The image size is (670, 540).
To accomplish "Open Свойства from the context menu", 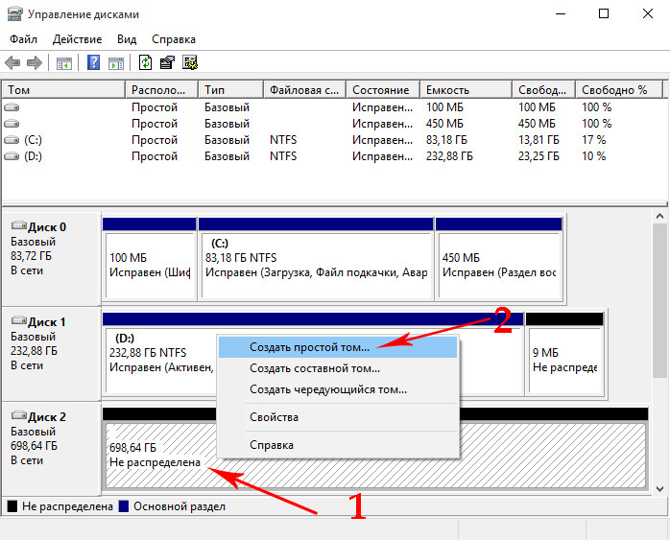I will 338,417.
